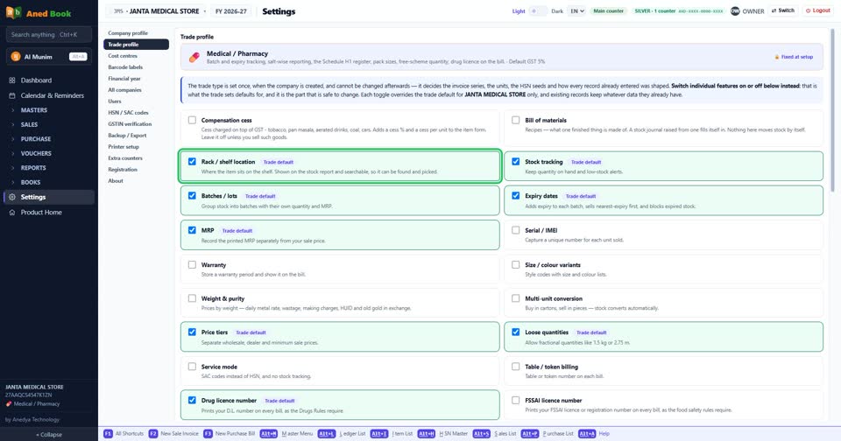The image size is (841, 441).
Task: Click the Alt+A badge beside Al Munim
Action: pos(78,56)
